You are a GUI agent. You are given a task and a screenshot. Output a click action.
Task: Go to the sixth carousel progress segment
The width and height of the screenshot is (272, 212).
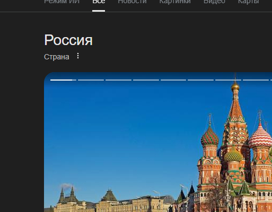[201, 80]
